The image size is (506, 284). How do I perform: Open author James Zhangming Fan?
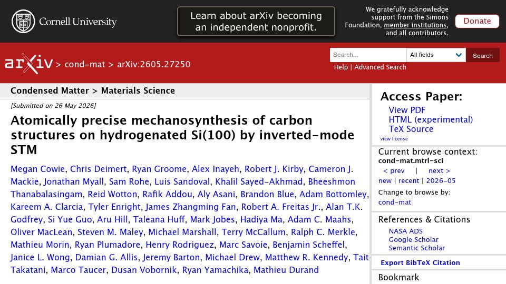191,207
